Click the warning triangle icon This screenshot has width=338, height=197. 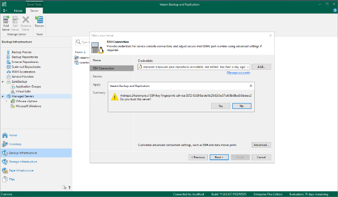[114, 97]
